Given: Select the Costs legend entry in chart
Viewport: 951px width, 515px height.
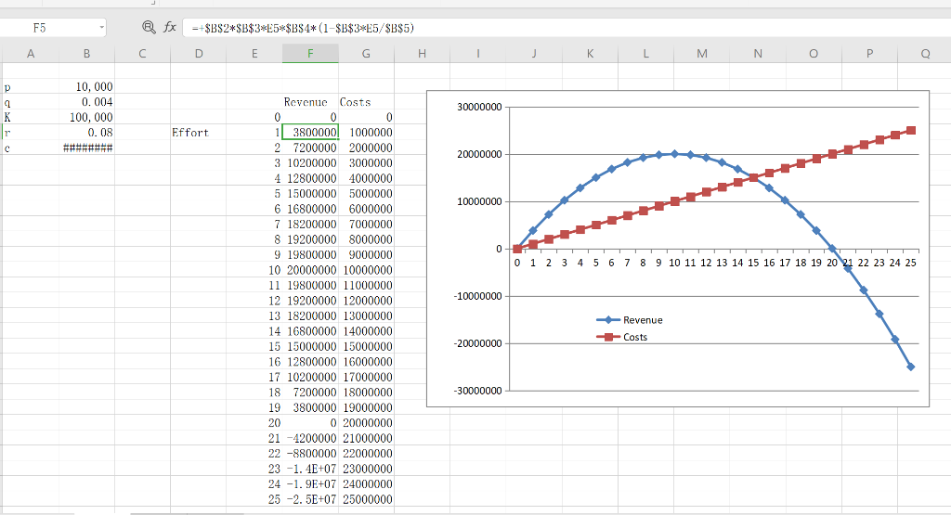Looking at the screenshot, I should (x=621, y=337).
